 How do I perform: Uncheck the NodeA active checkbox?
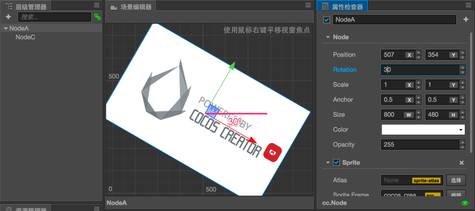(327, 20)
